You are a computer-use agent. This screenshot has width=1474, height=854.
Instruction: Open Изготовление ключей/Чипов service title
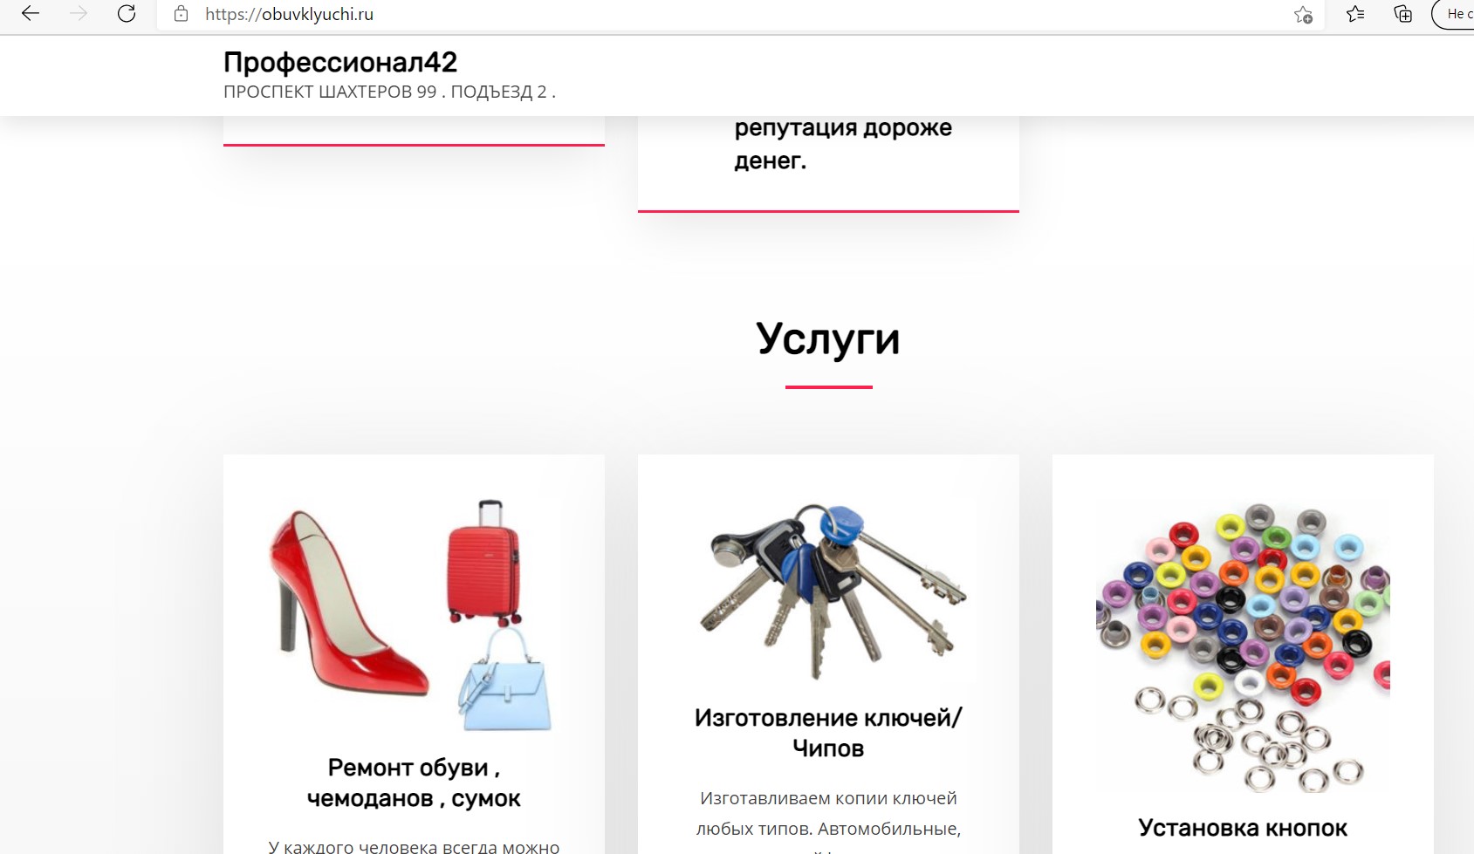[x=828, y=733]
